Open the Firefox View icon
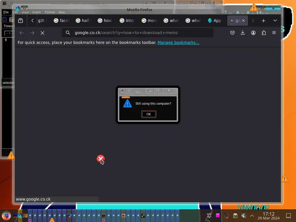The width and height of the screenshot is (296, 222). click(21, 21)
